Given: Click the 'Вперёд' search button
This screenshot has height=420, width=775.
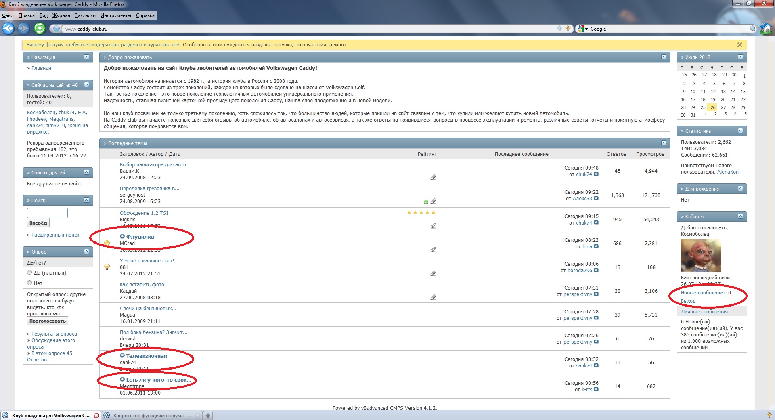Looking at the screenshot, I should pos(38,223).
